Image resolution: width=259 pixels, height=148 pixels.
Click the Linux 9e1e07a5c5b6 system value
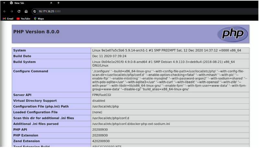(167, 50)
